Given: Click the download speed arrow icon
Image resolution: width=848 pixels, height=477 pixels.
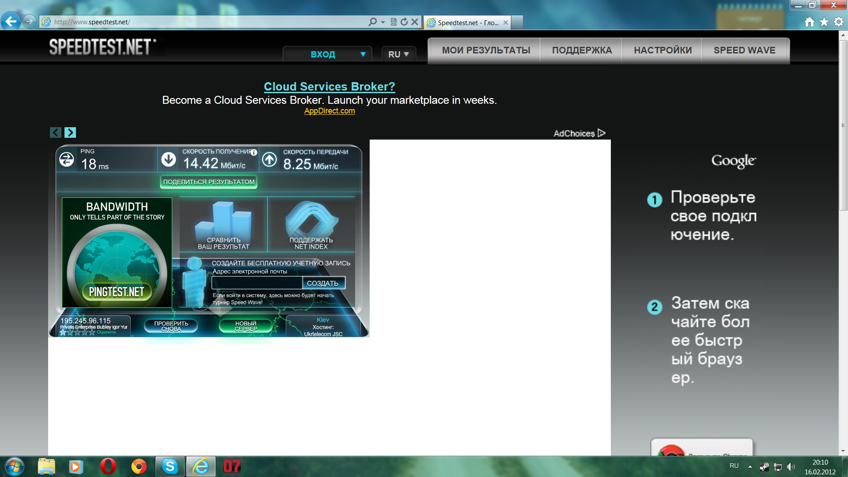Looking at the screenshot, I should (169, 159).
